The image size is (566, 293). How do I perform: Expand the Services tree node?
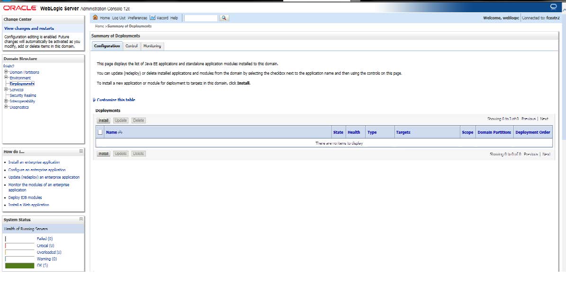click(6, 89)
